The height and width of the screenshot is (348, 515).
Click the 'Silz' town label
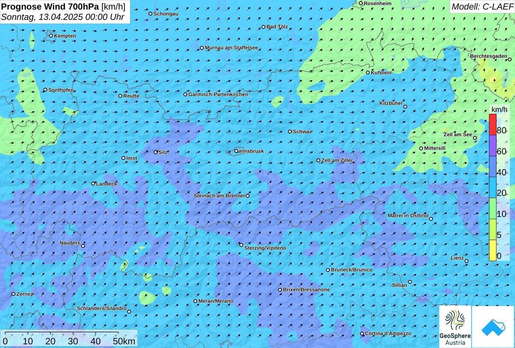[163, 152]
